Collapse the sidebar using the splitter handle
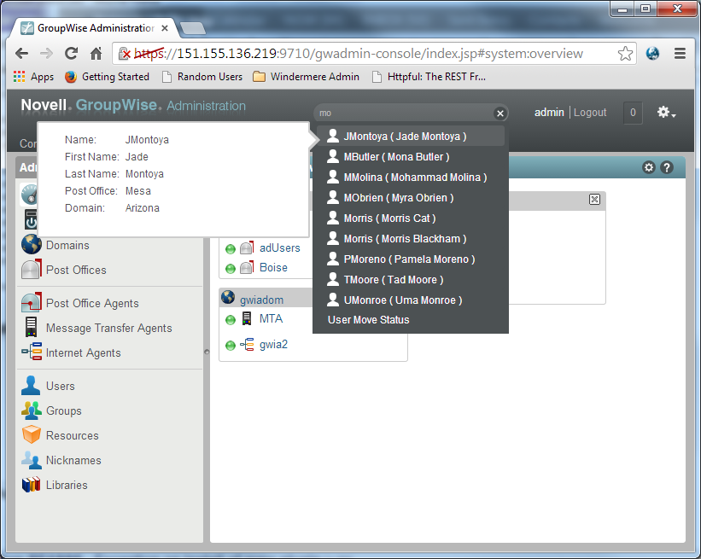This screenshot has height=559, width=701. tap(207, 352)
